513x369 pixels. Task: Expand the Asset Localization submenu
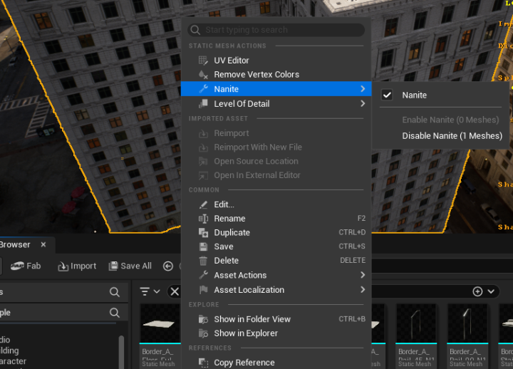[249, 290]
